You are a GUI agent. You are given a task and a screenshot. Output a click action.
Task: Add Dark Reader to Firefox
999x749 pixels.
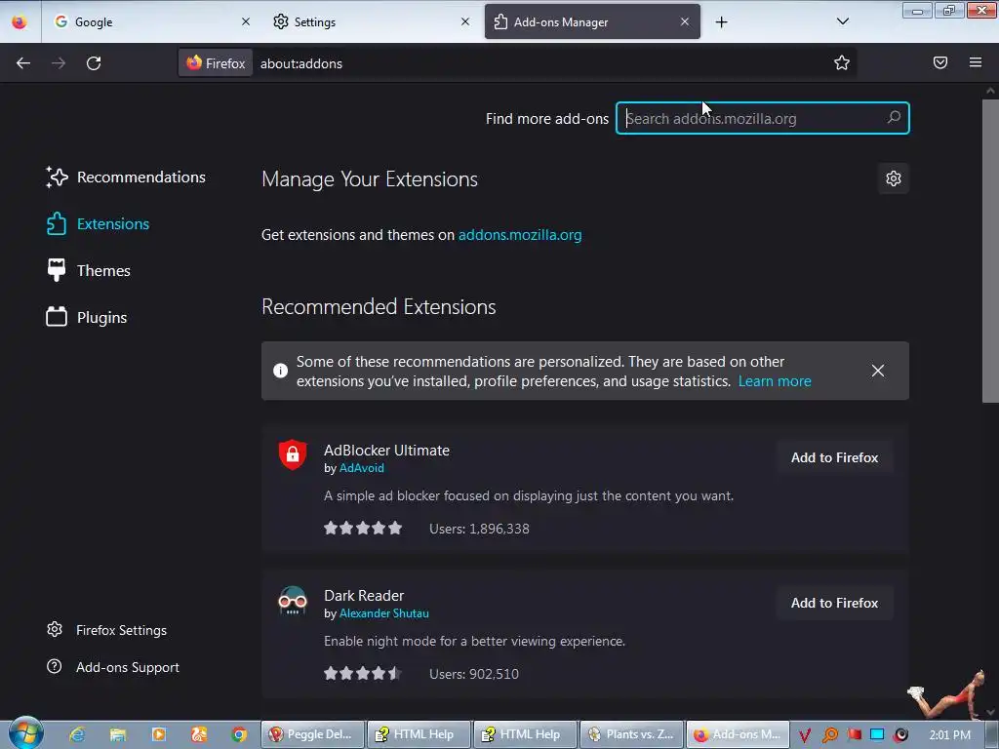tap(835, 603)
